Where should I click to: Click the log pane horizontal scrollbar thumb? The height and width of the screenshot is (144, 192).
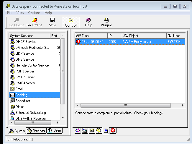pos(126,105)
